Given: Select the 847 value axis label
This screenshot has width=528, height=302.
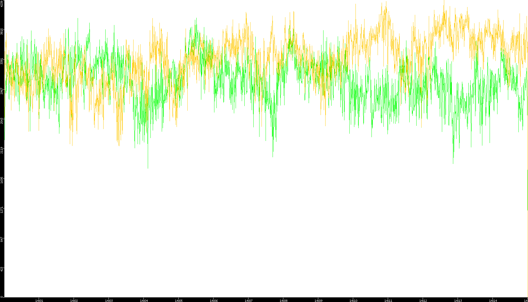Looking at the screenshot, I should 2,239.
